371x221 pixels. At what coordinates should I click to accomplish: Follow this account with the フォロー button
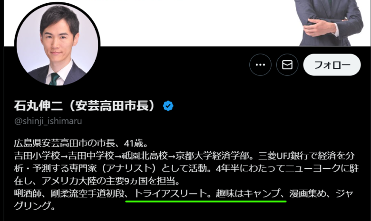pyautogui.click(x=332, y=64)
